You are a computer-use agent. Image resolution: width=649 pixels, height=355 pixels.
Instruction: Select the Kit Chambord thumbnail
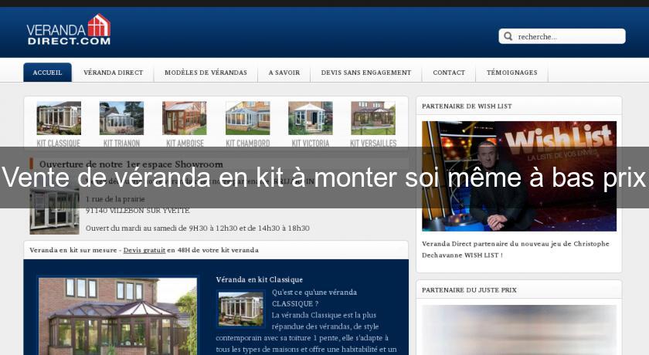coord(247,118)
